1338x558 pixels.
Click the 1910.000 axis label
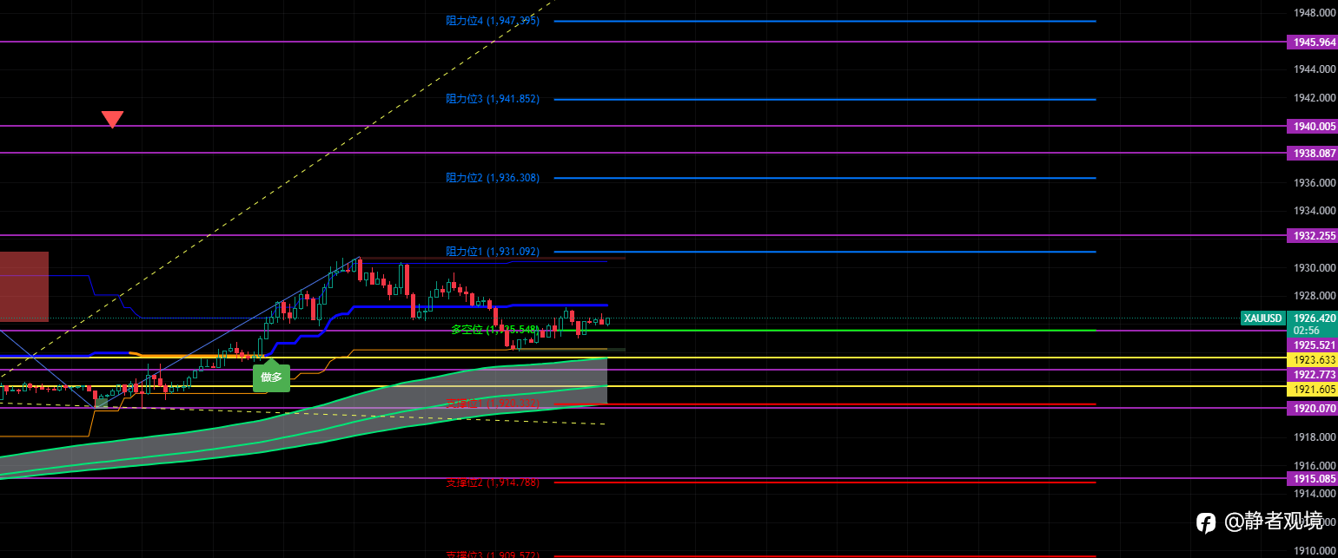click(x=1315, y=550)
